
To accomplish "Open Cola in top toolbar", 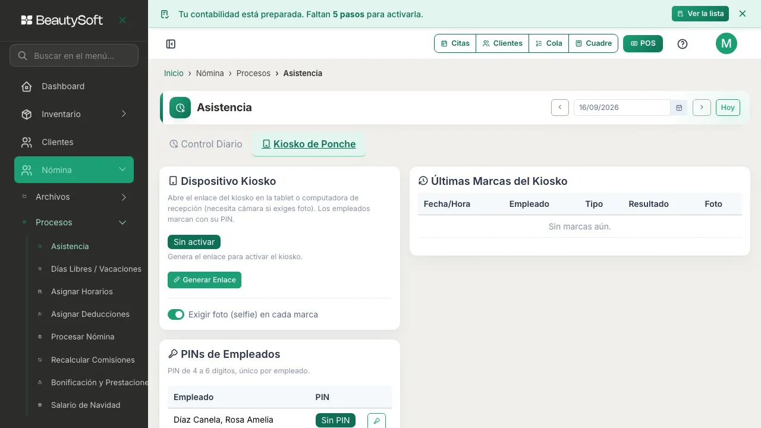I will point(549,43).
